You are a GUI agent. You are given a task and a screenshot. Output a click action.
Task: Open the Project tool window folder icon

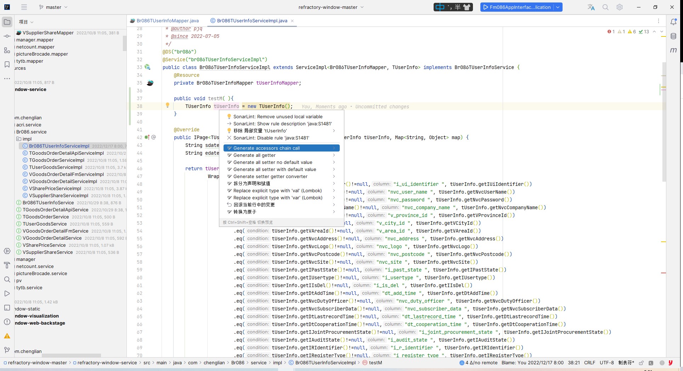[x=7, y=22]
